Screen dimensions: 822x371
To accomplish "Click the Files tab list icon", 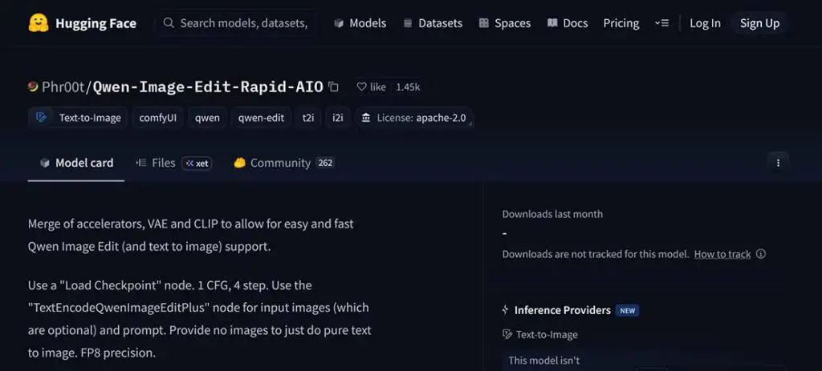I will tap(140, 163).
